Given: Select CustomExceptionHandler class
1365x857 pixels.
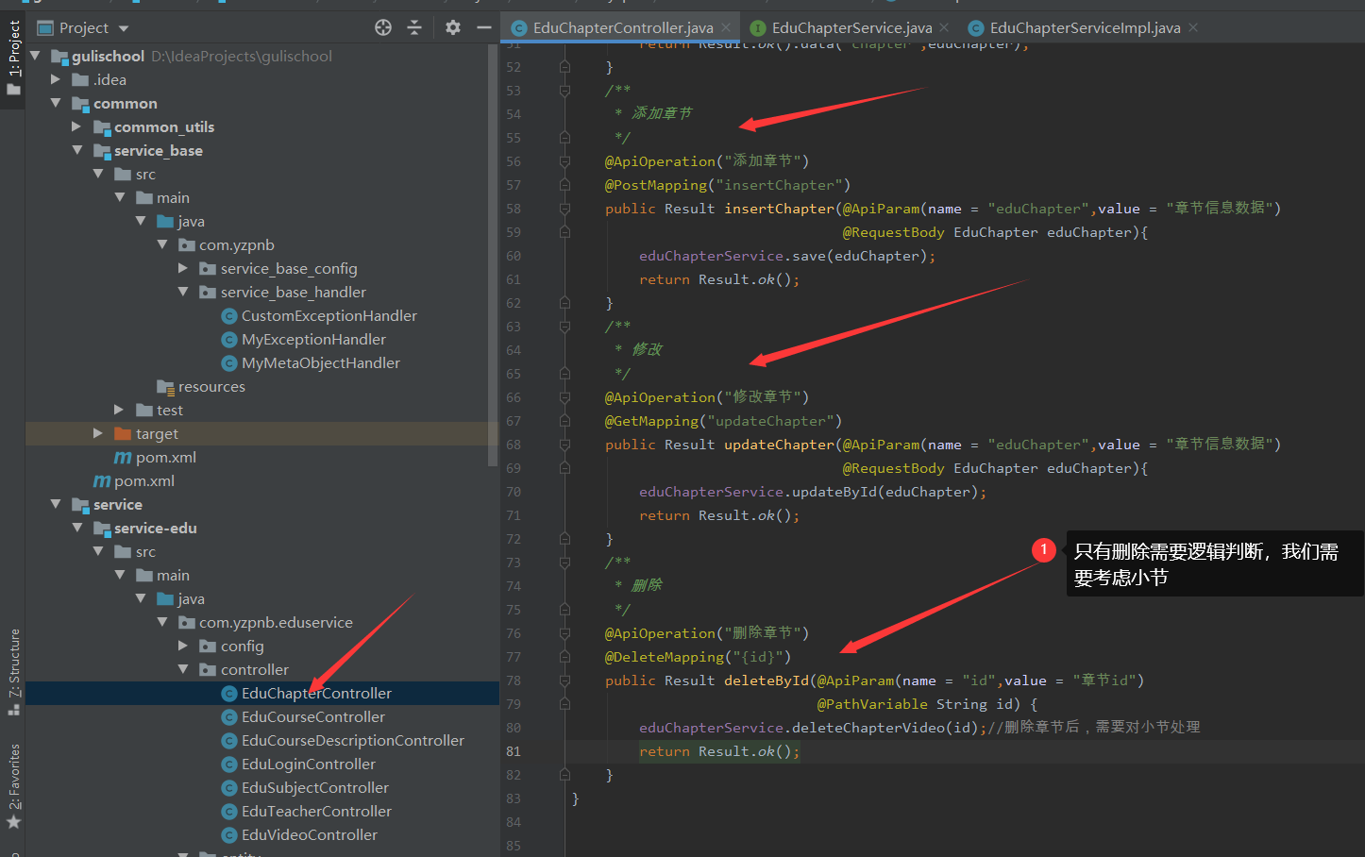Looking at the screenshot, I should coord(329,315).
